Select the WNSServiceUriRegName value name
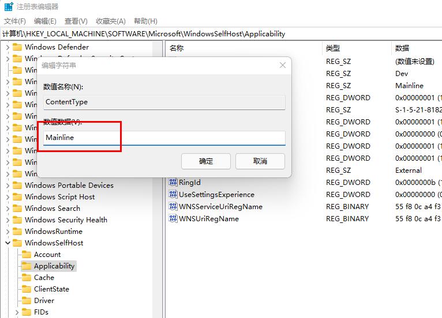The width and height of the screenshot is (442, 318). click(x=221, y=207)
